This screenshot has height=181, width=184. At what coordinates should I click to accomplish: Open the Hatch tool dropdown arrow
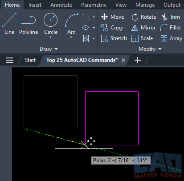(x=94, y=38)
